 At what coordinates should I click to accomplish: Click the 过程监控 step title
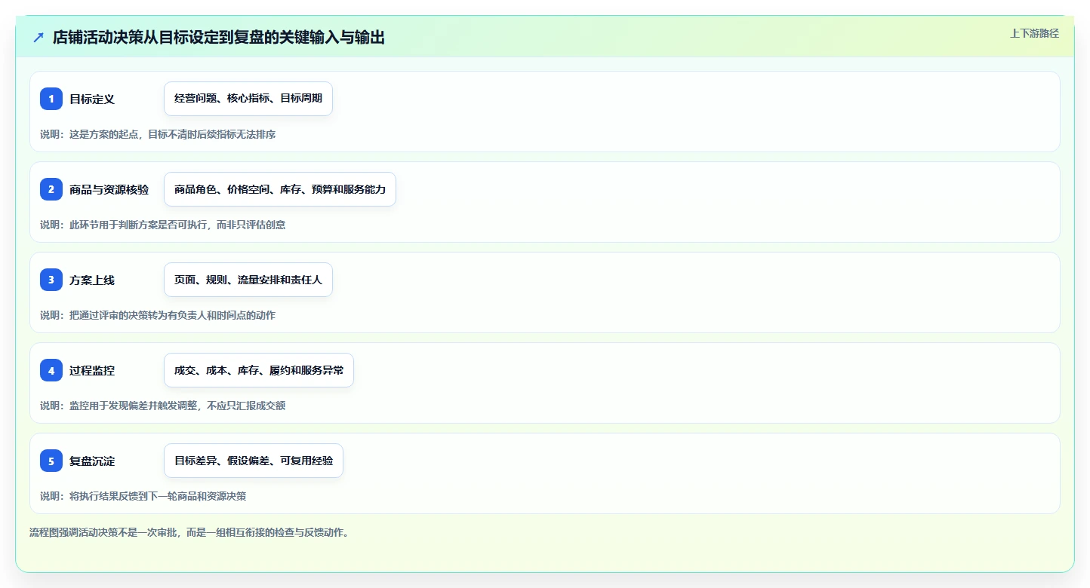(x=92, y=370)
